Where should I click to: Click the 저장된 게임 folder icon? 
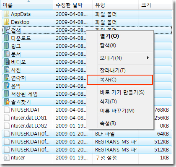click(x=6, y=94)
